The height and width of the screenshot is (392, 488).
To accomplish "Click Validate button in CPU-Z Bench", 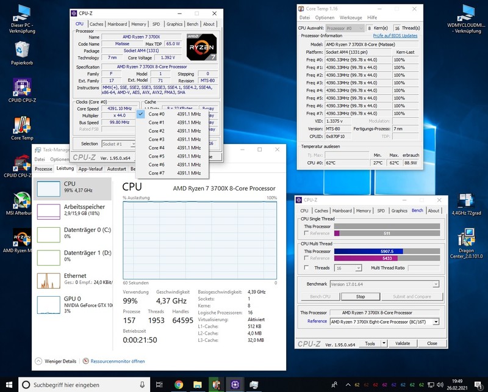I will pos(403,343).
